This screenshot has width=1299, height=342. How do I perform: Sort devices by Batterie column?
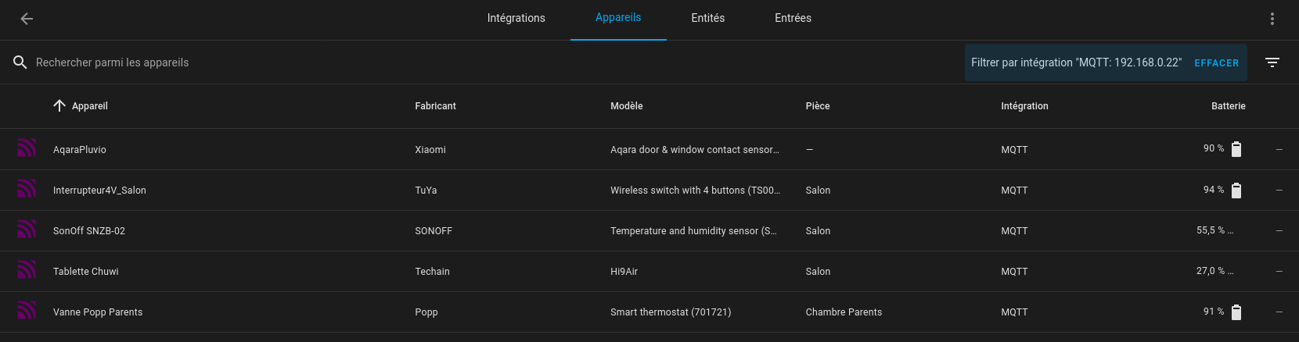[1228, 106]
